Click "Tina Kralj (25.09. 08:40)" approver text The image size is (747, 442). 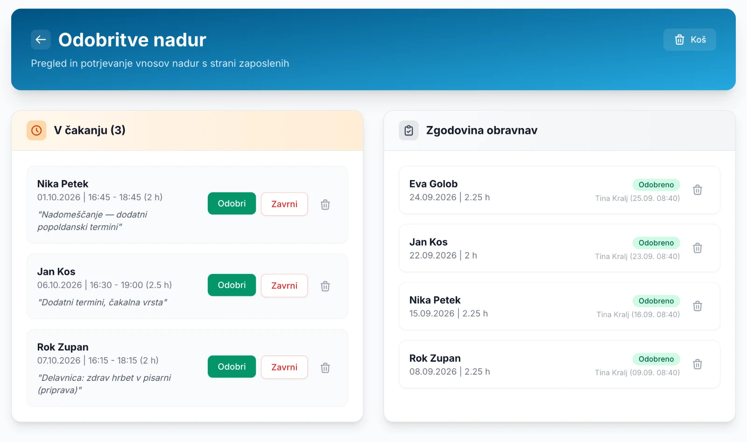[x=637, y=198]
